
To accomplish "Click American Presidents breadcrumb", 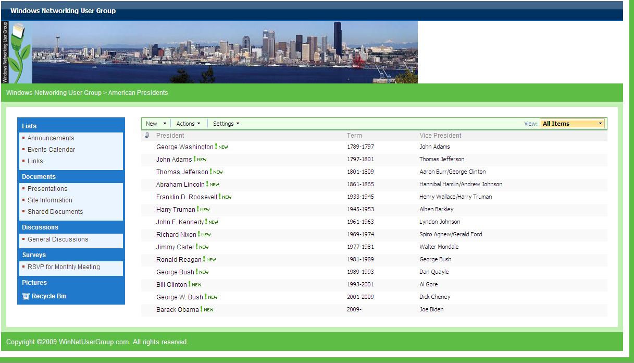I will point(138,93).
